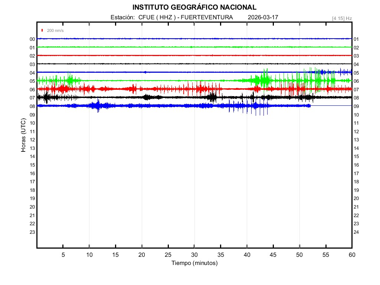The width and height of the screenshot is (380, 285).
Task: Click the "CFUE ( HHZ ) - FUERTEVENTURA" station name
Action: coord(186,17)
